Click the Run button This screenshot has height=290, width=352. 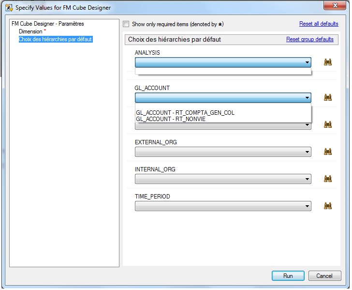click(x=288, y=275)
